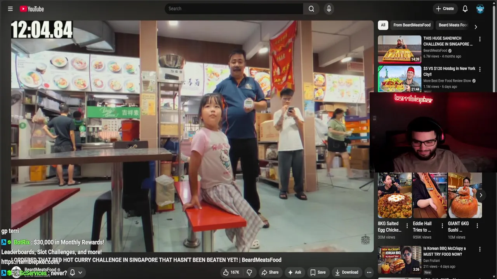Play the Eddie Hall Tries to short
Screen dimensions: 497x279
click(430, 195)
